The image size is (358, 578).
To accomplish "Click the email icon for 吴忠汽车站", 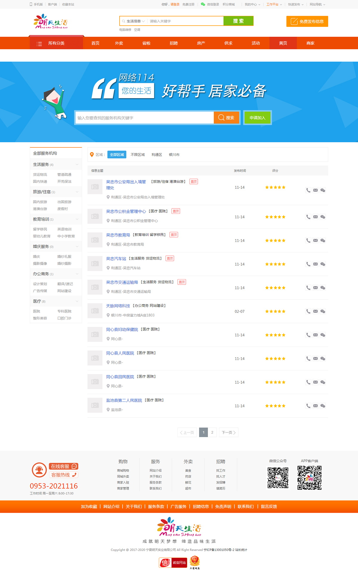I will (x=315, y=264).
